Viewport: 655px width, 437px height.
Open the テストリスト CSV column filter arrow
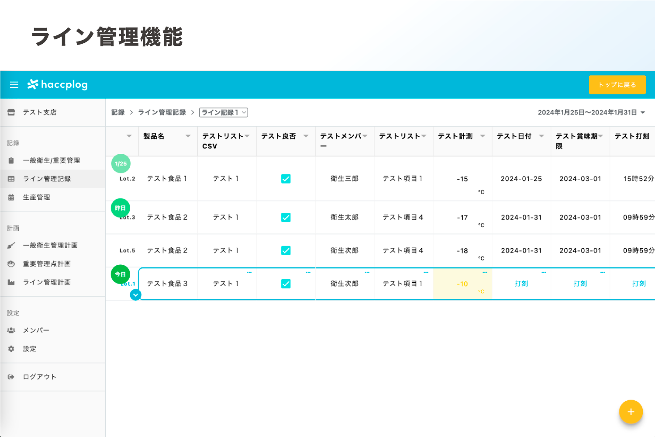(247, 136)
